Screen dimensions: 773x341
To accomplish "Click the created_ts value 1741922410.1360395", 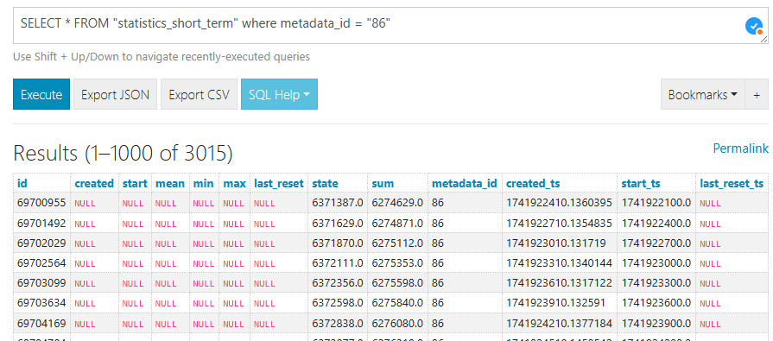I will point(559,203).
